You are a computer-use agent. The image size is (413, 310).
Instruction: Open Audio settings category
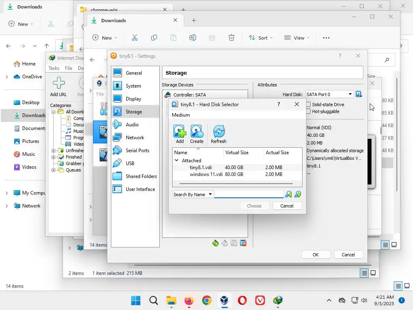(135, 124)
